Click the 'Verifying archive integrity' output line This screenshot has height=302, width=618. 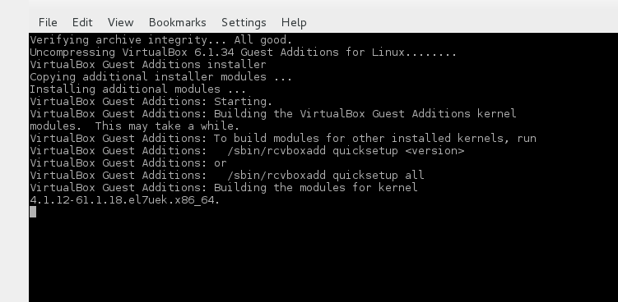(161, 40)
